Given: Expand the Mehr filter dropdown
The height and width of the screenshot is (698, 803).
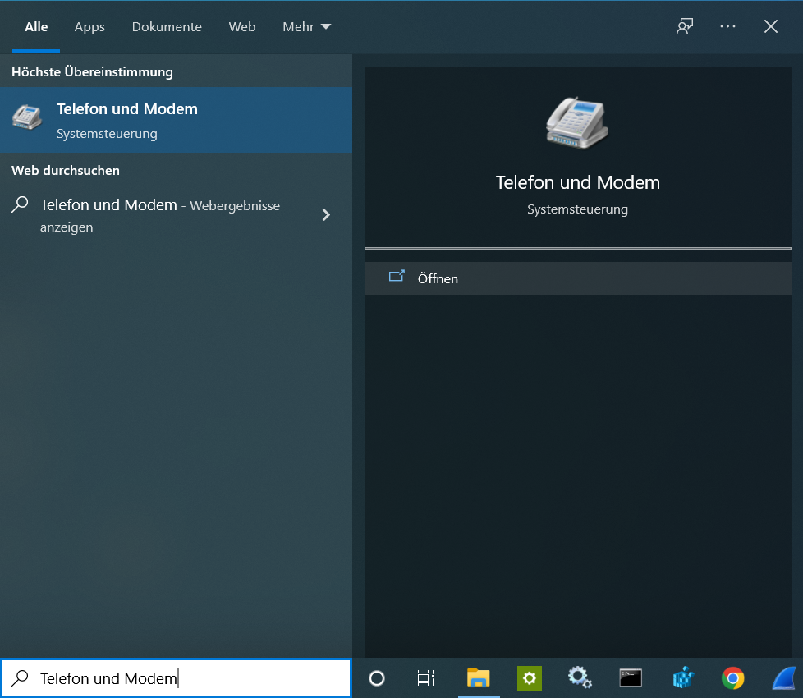Looking at the screenshot, I should (x=306, y=27).
